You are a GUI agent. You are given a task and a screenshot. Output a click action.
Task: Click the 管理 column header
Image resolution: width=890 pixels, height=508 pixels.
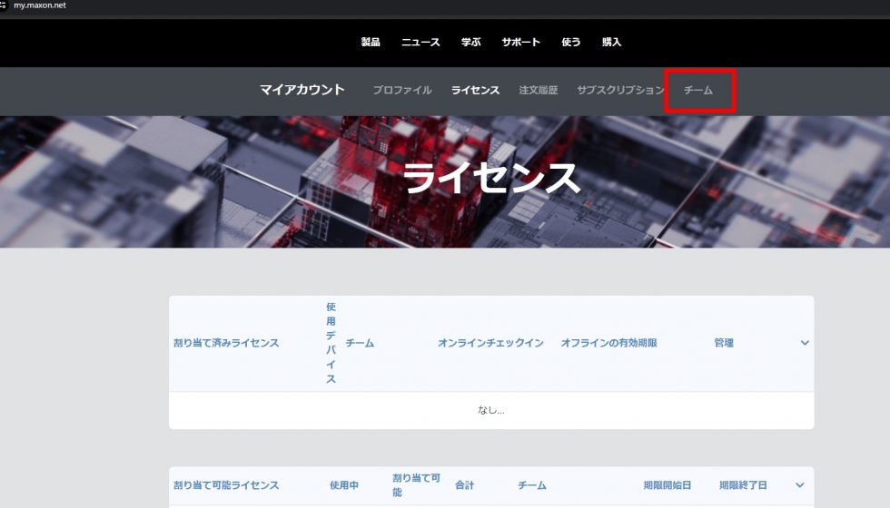click(724, 343)
